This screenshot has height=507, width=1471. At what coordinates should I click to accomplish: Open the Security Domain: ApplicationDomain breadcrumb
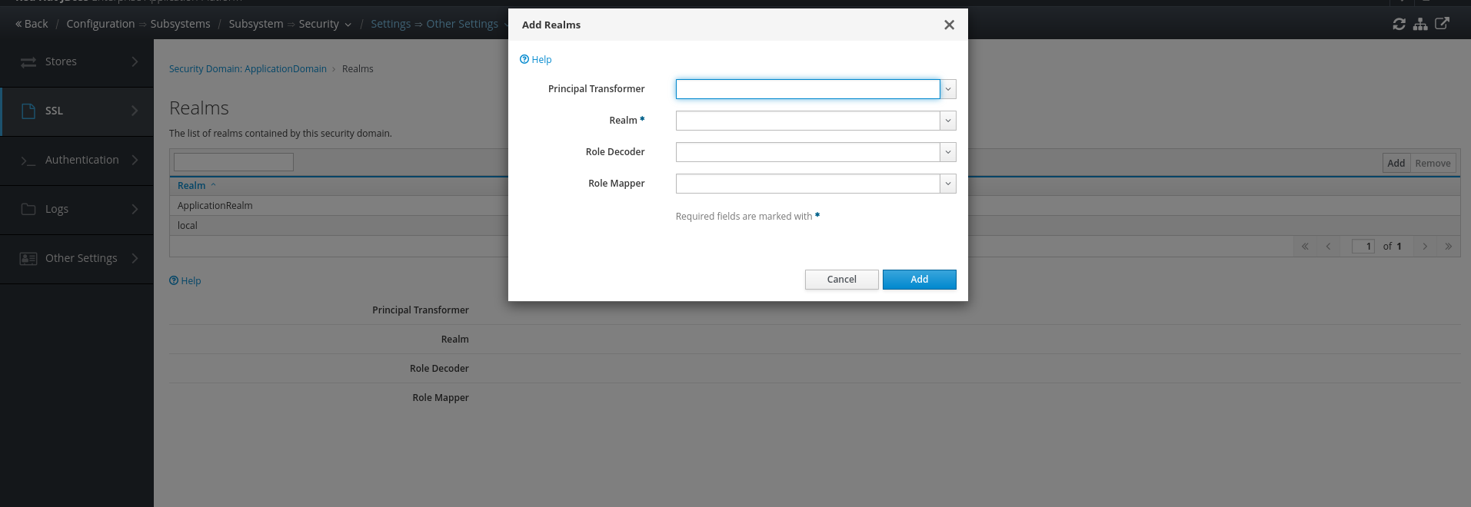point(248,68)
